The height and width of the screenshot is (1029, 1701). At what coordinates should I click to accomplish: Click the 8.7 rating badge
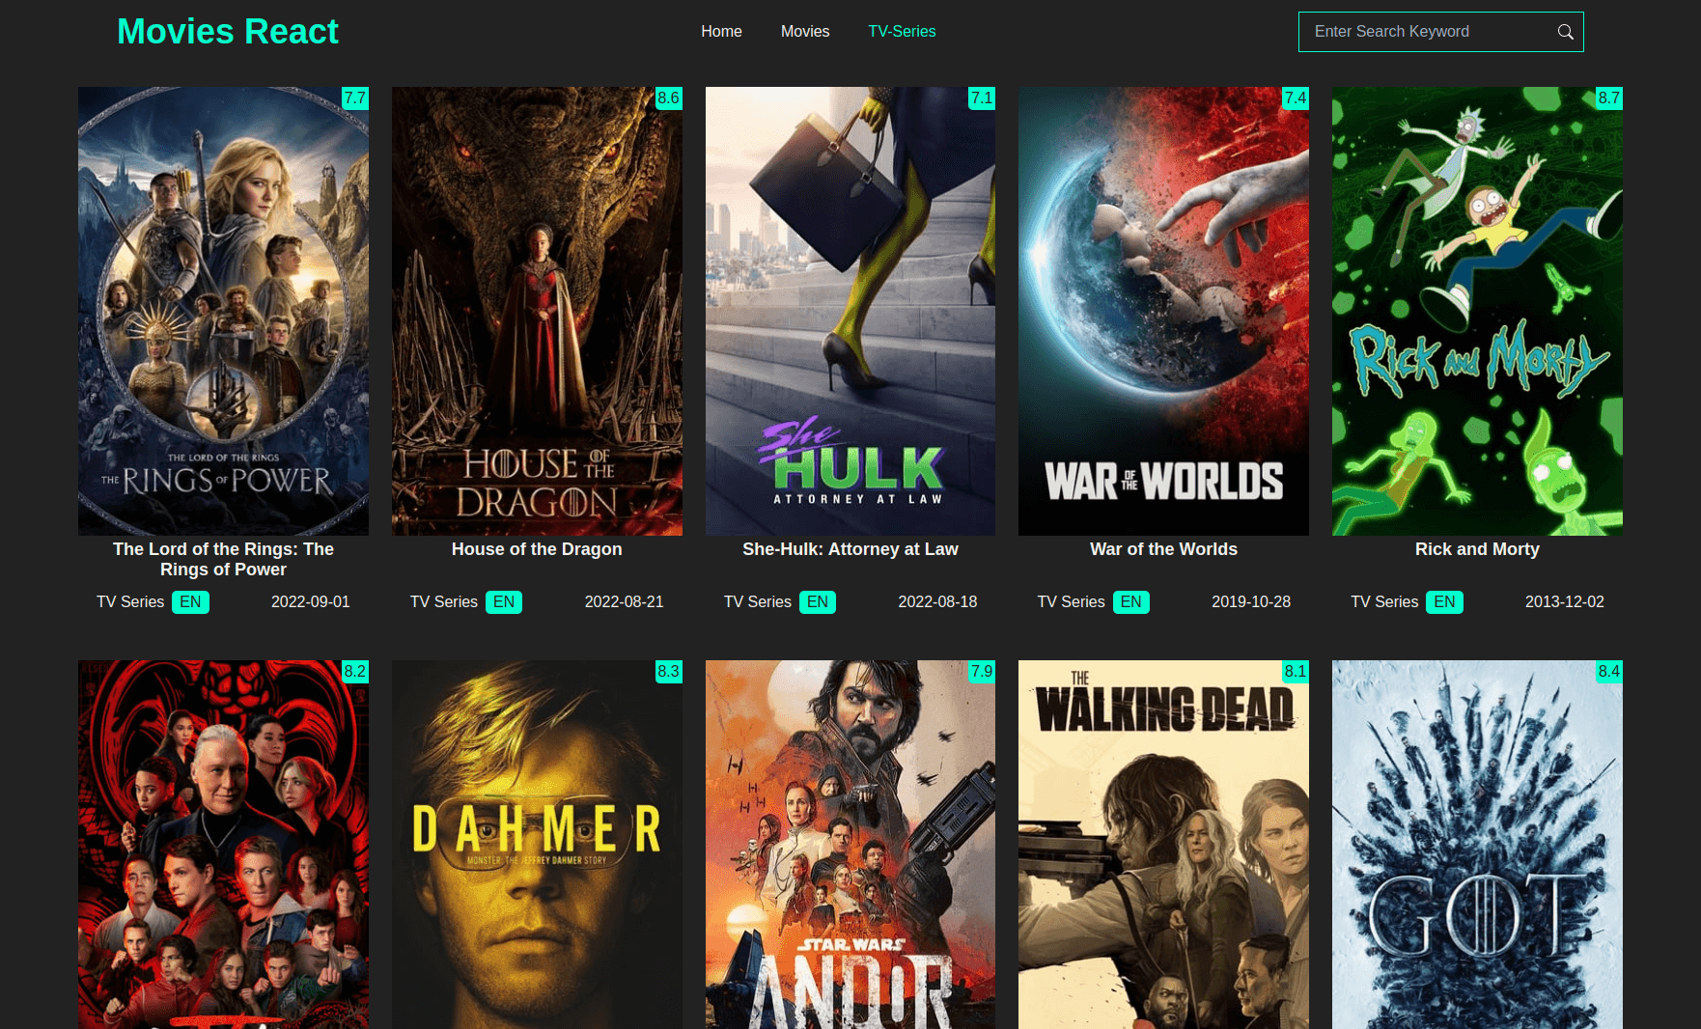pyautogui.click(x=1609, y=97)
